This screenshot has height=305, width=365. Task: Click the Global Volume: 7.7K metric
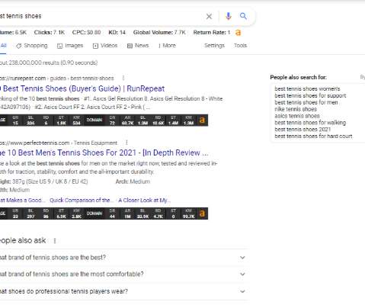coord(159,33)
